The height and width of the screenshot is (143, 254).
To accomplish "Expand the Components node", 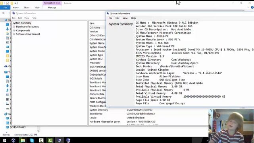I will click(14, 30).
